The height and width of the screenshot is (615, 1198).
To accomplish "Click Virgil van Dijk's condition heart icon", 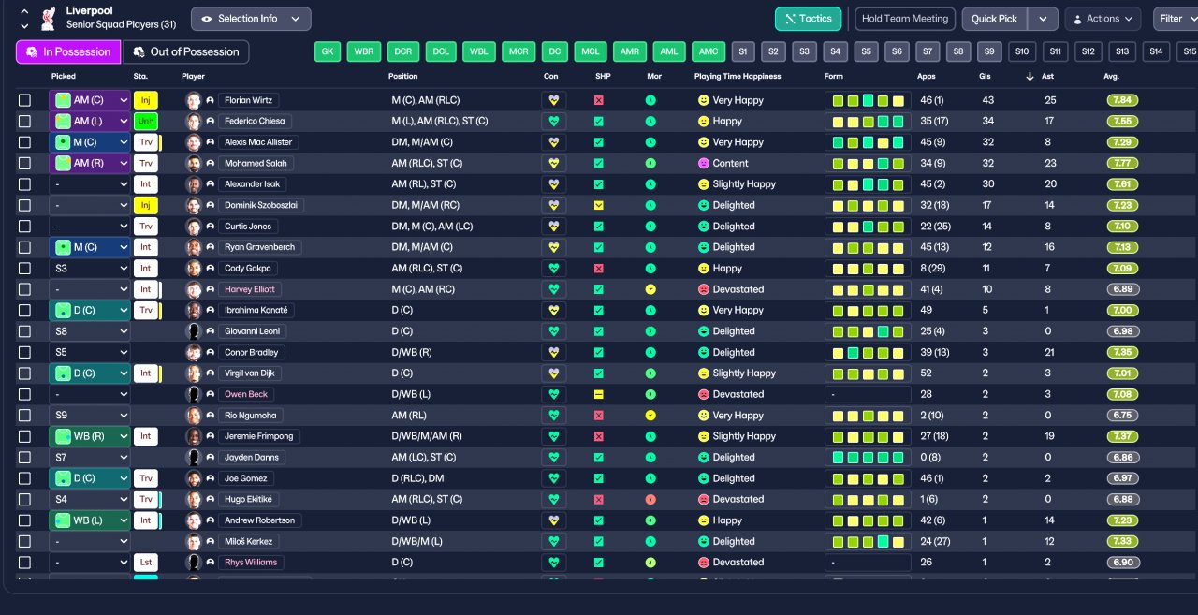I will (x=553, y=373).
